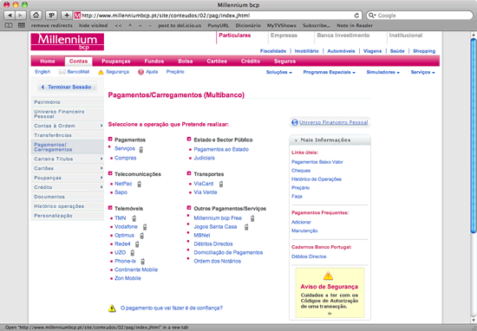Click the Safari back arrow button
This screenshot has height=331, width=477.
point(10,15)
